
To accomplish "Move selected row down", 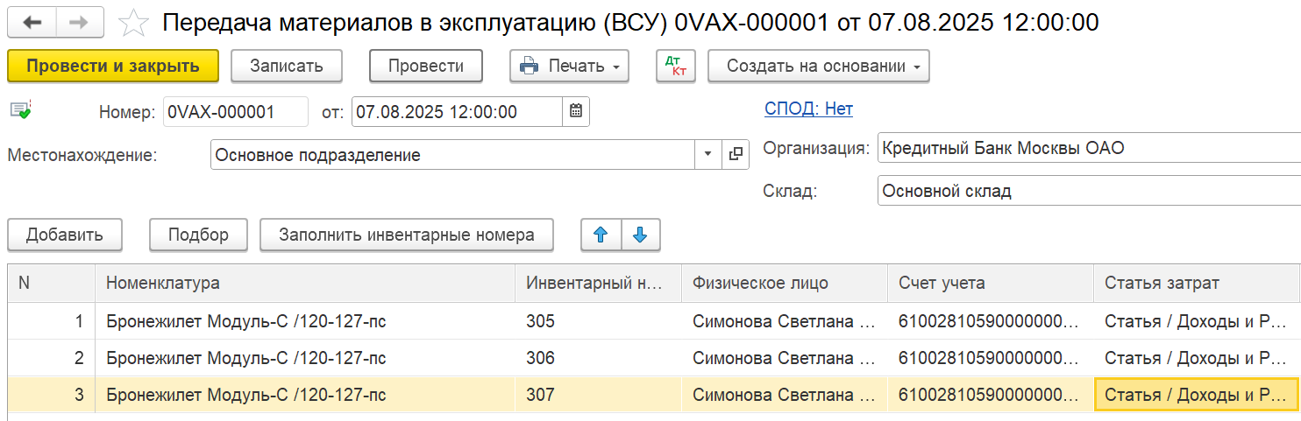I will click(x=640, y=235).
